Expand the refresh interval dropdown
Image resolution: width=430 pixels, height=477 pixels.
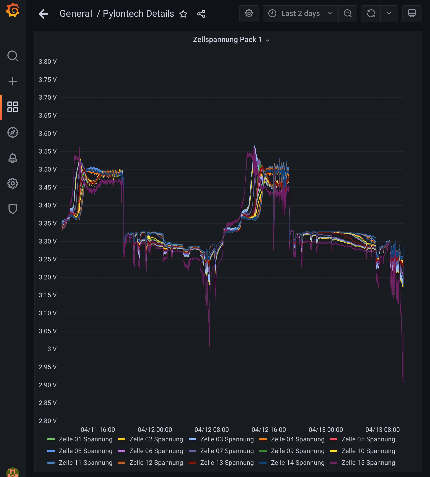[x=389, y=14]
